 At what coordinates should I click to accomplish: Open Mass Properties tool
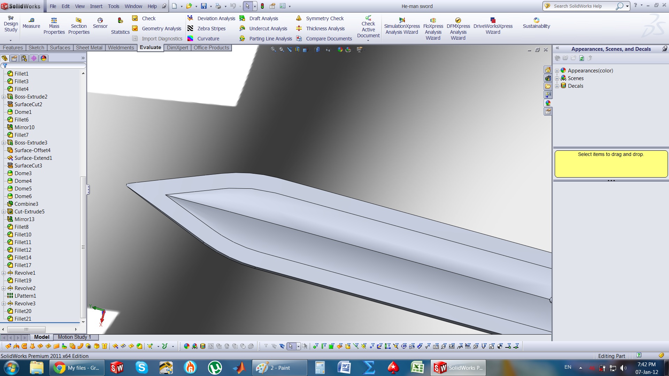54,26
